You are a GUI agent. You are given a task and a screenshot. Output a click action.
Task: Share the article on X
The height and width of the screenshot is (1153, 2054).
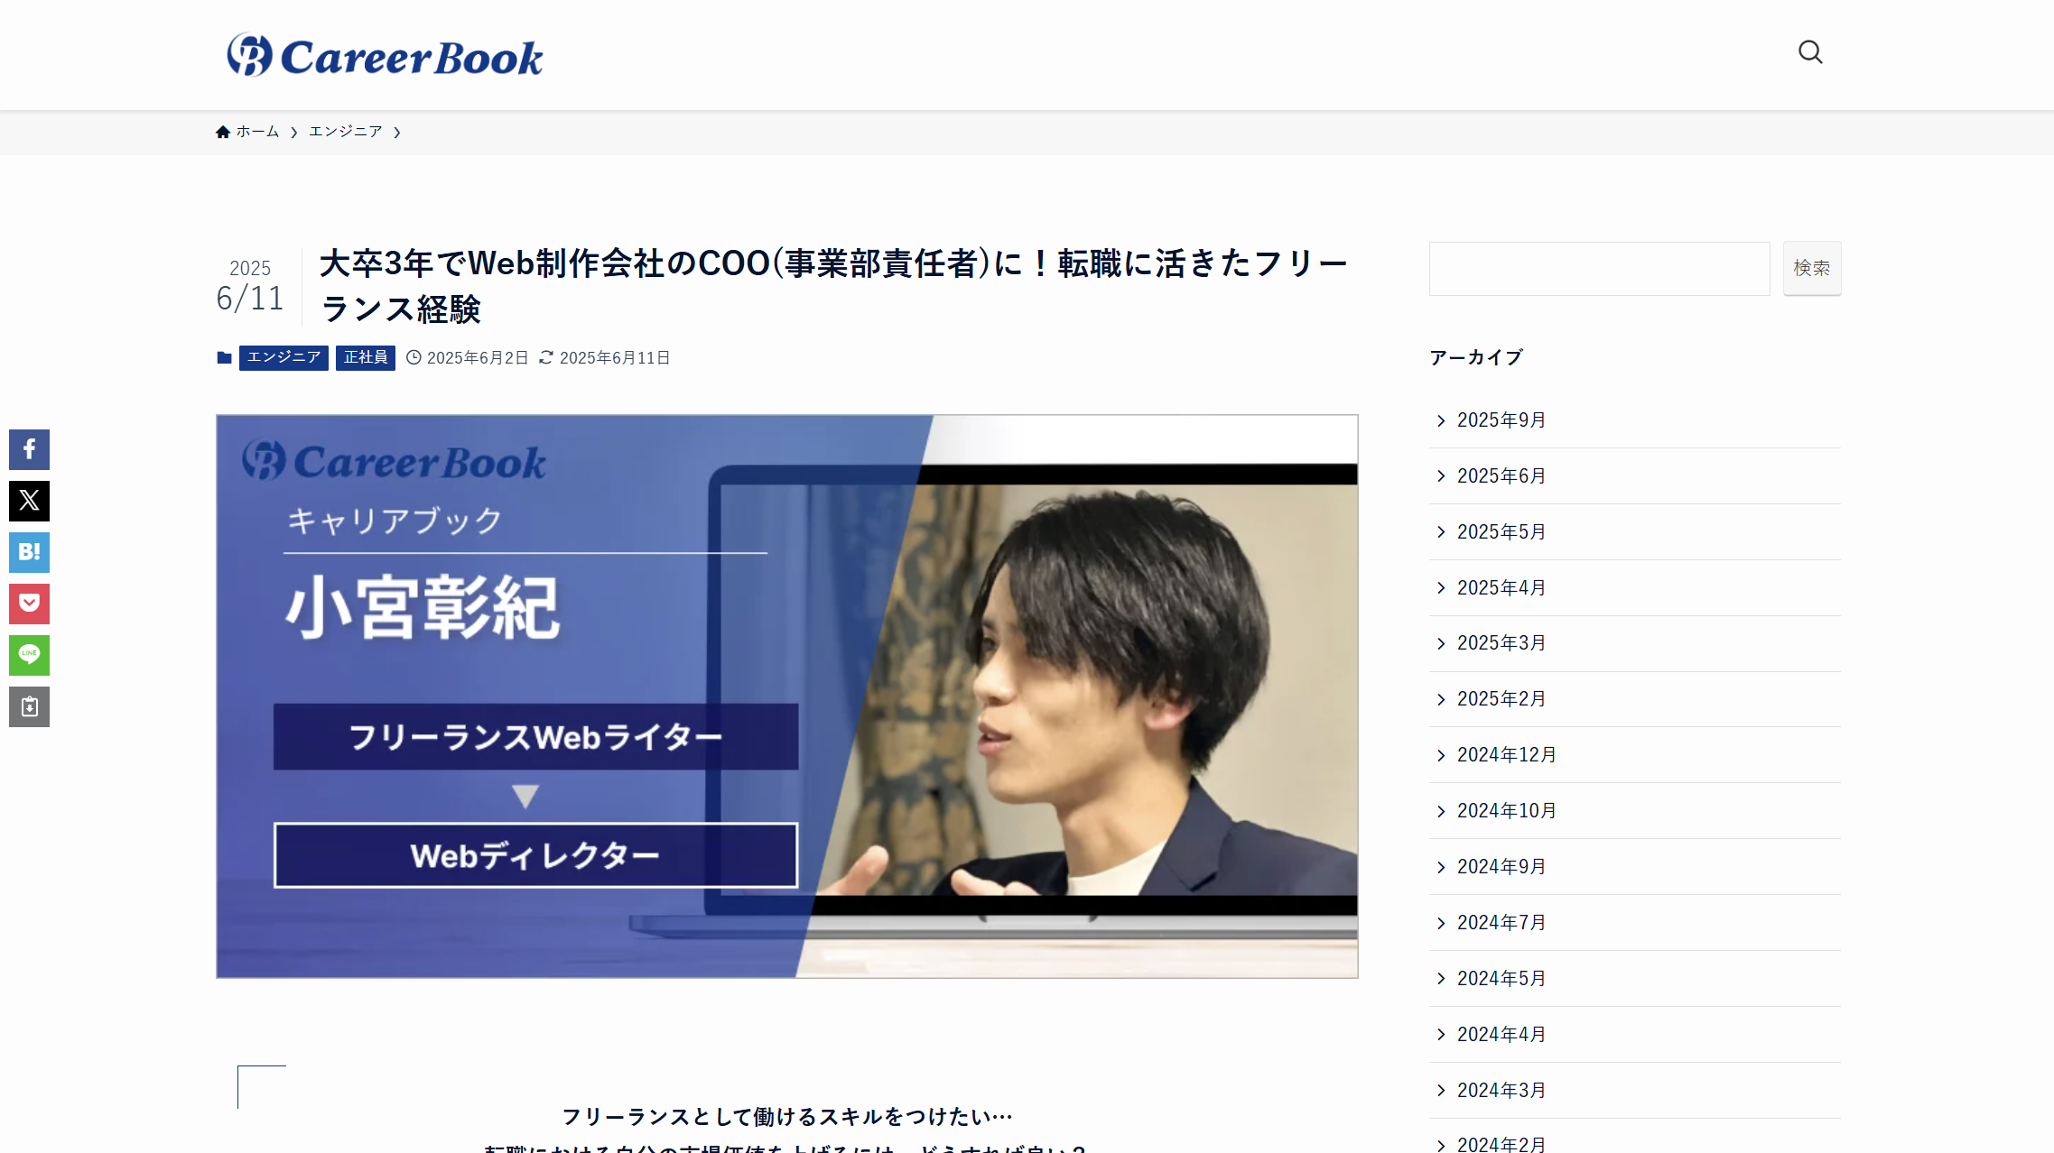tap(29, 501)
